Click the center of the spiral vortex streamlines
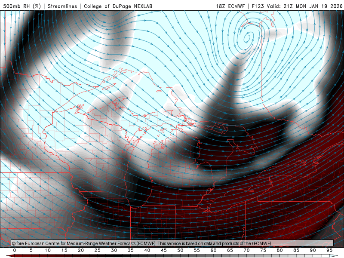The image size is (344, 258). (x=248, y=38)
